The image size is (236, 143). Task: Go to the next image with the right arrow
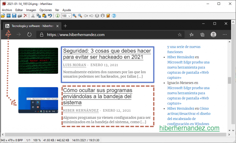click(91, 16)
